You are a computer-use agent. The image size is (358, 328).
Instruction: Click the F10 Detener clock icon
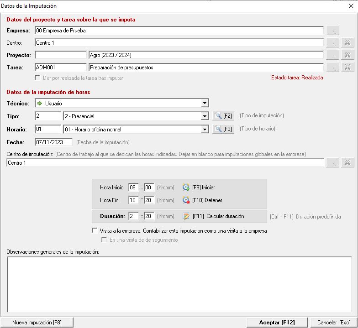click(x=186, y=200)
